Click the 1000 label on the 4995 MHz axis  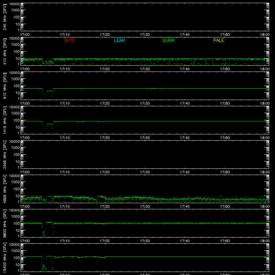click(15, 182)
